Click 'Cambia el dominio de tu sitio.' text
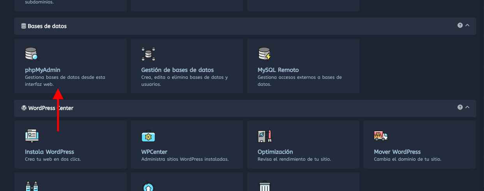Image resolution: width=484 pixels, height=191 pixels. (x=407, y=159)
